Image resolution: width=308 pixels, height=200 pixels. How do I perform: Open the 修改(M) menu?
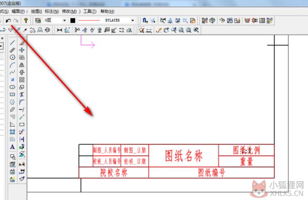click(x=69, y=11)
